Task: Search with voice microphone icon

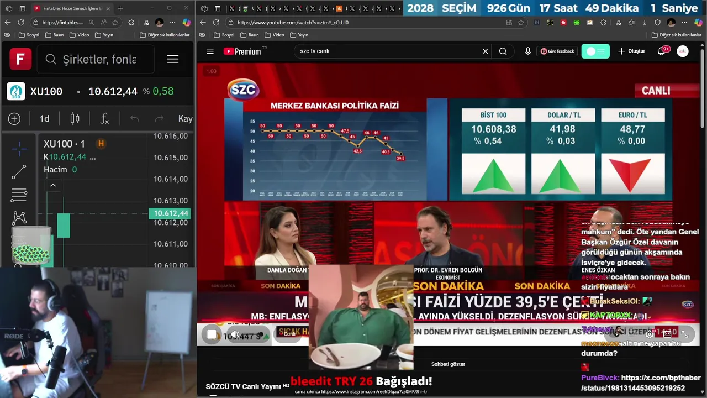Action: (527, 51)
